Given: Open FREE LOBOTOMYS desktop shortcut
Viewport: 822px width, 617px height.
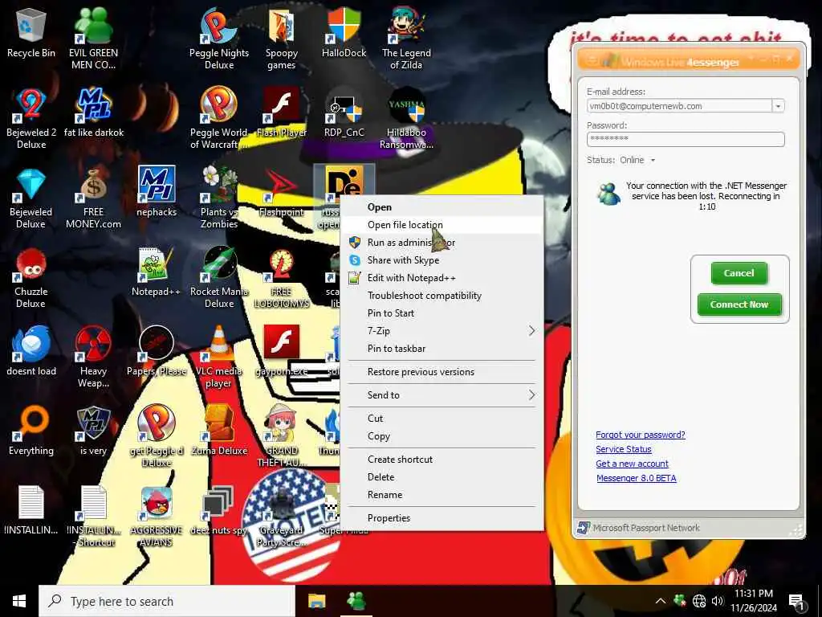Looking at the screenshot, I should tap(282, 277).
